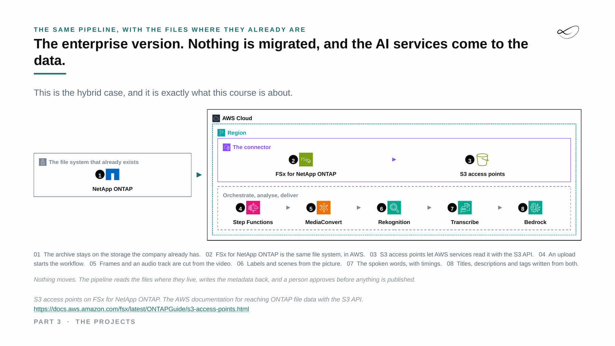Click the Transcribe service icon

click(465, 208)
